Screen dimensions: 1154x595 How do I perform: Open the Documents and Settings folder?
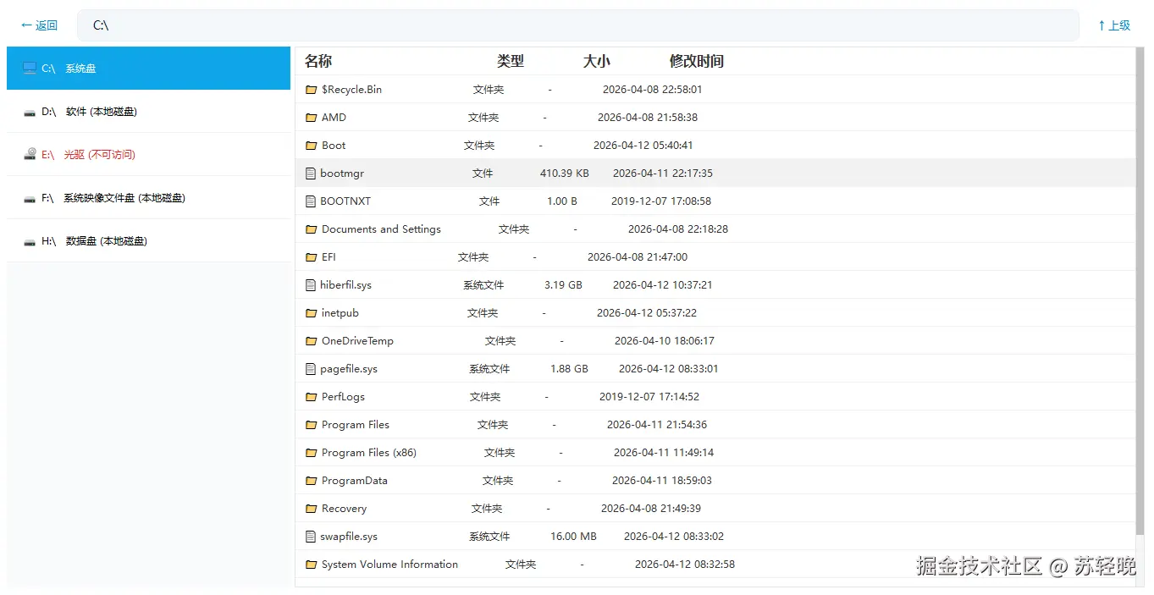(x=379, y=229)
